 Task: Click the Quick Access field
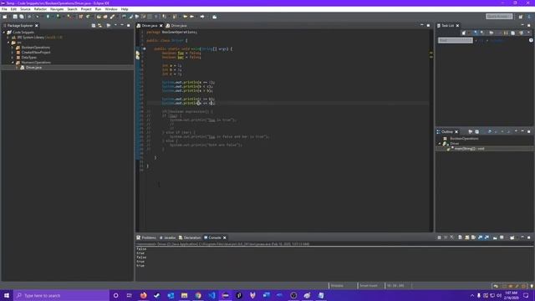[499, 17]
